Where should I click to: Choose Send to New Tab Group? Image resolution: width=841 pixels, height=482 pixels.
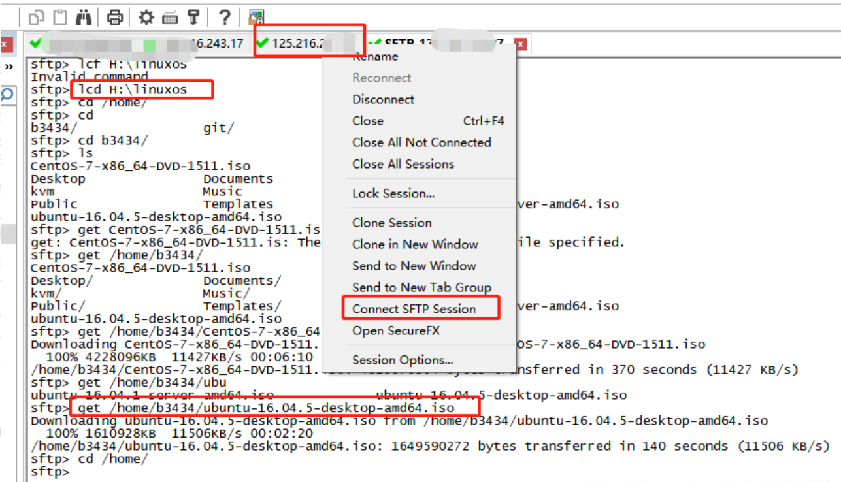tap(421, 287)
